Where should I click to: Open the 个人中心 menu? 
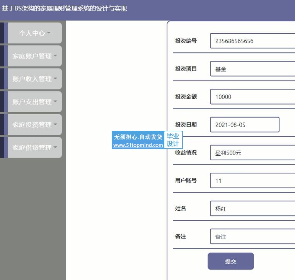(x=35, y=33)
